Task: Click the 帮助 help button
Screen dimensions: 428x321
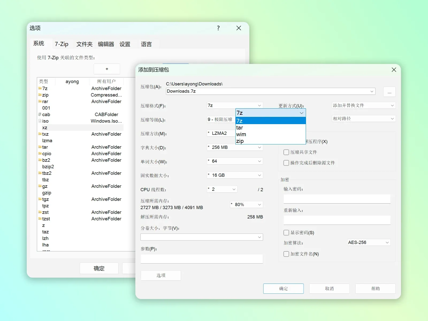Action: coord(375,289)
